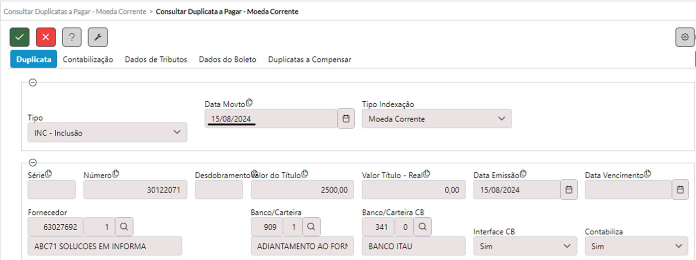
Task: Click the Banco/Carteira search magnifier
Action: click(x=311, y=227)
